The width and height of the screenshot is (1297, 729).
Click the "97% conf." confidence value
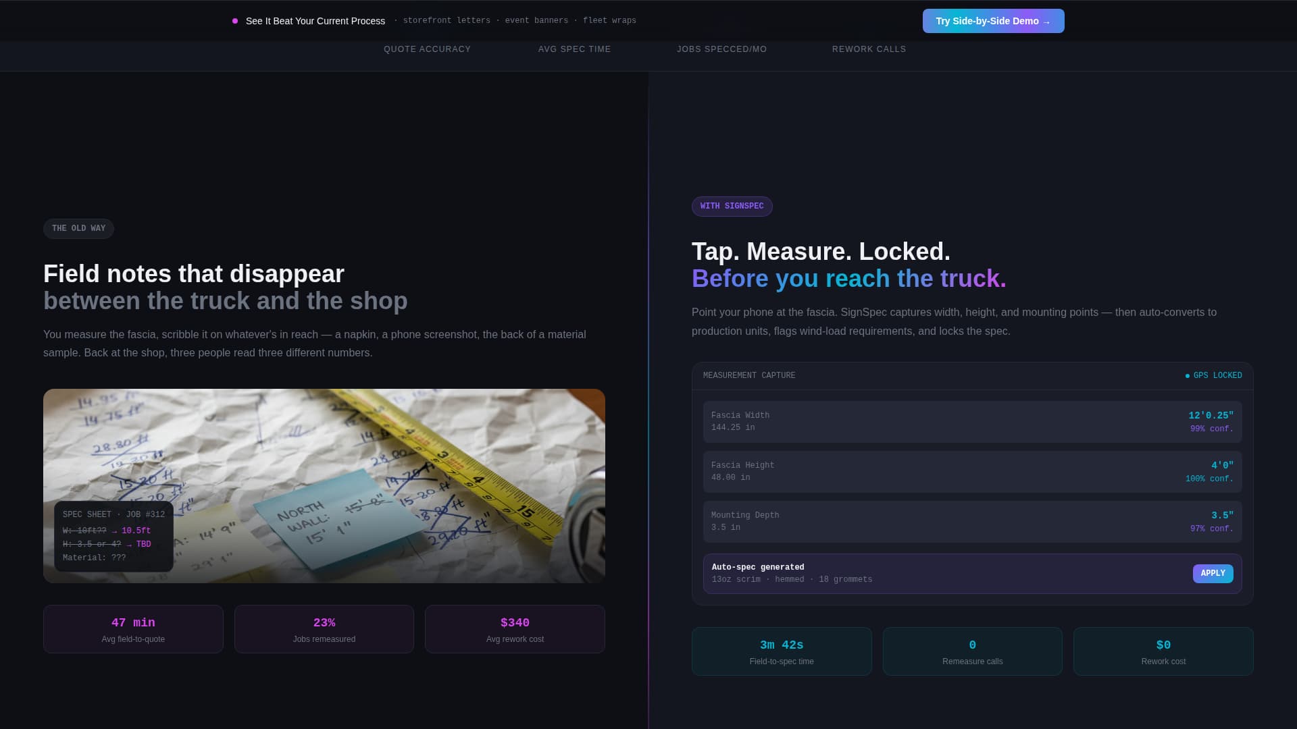[1212, 529]
